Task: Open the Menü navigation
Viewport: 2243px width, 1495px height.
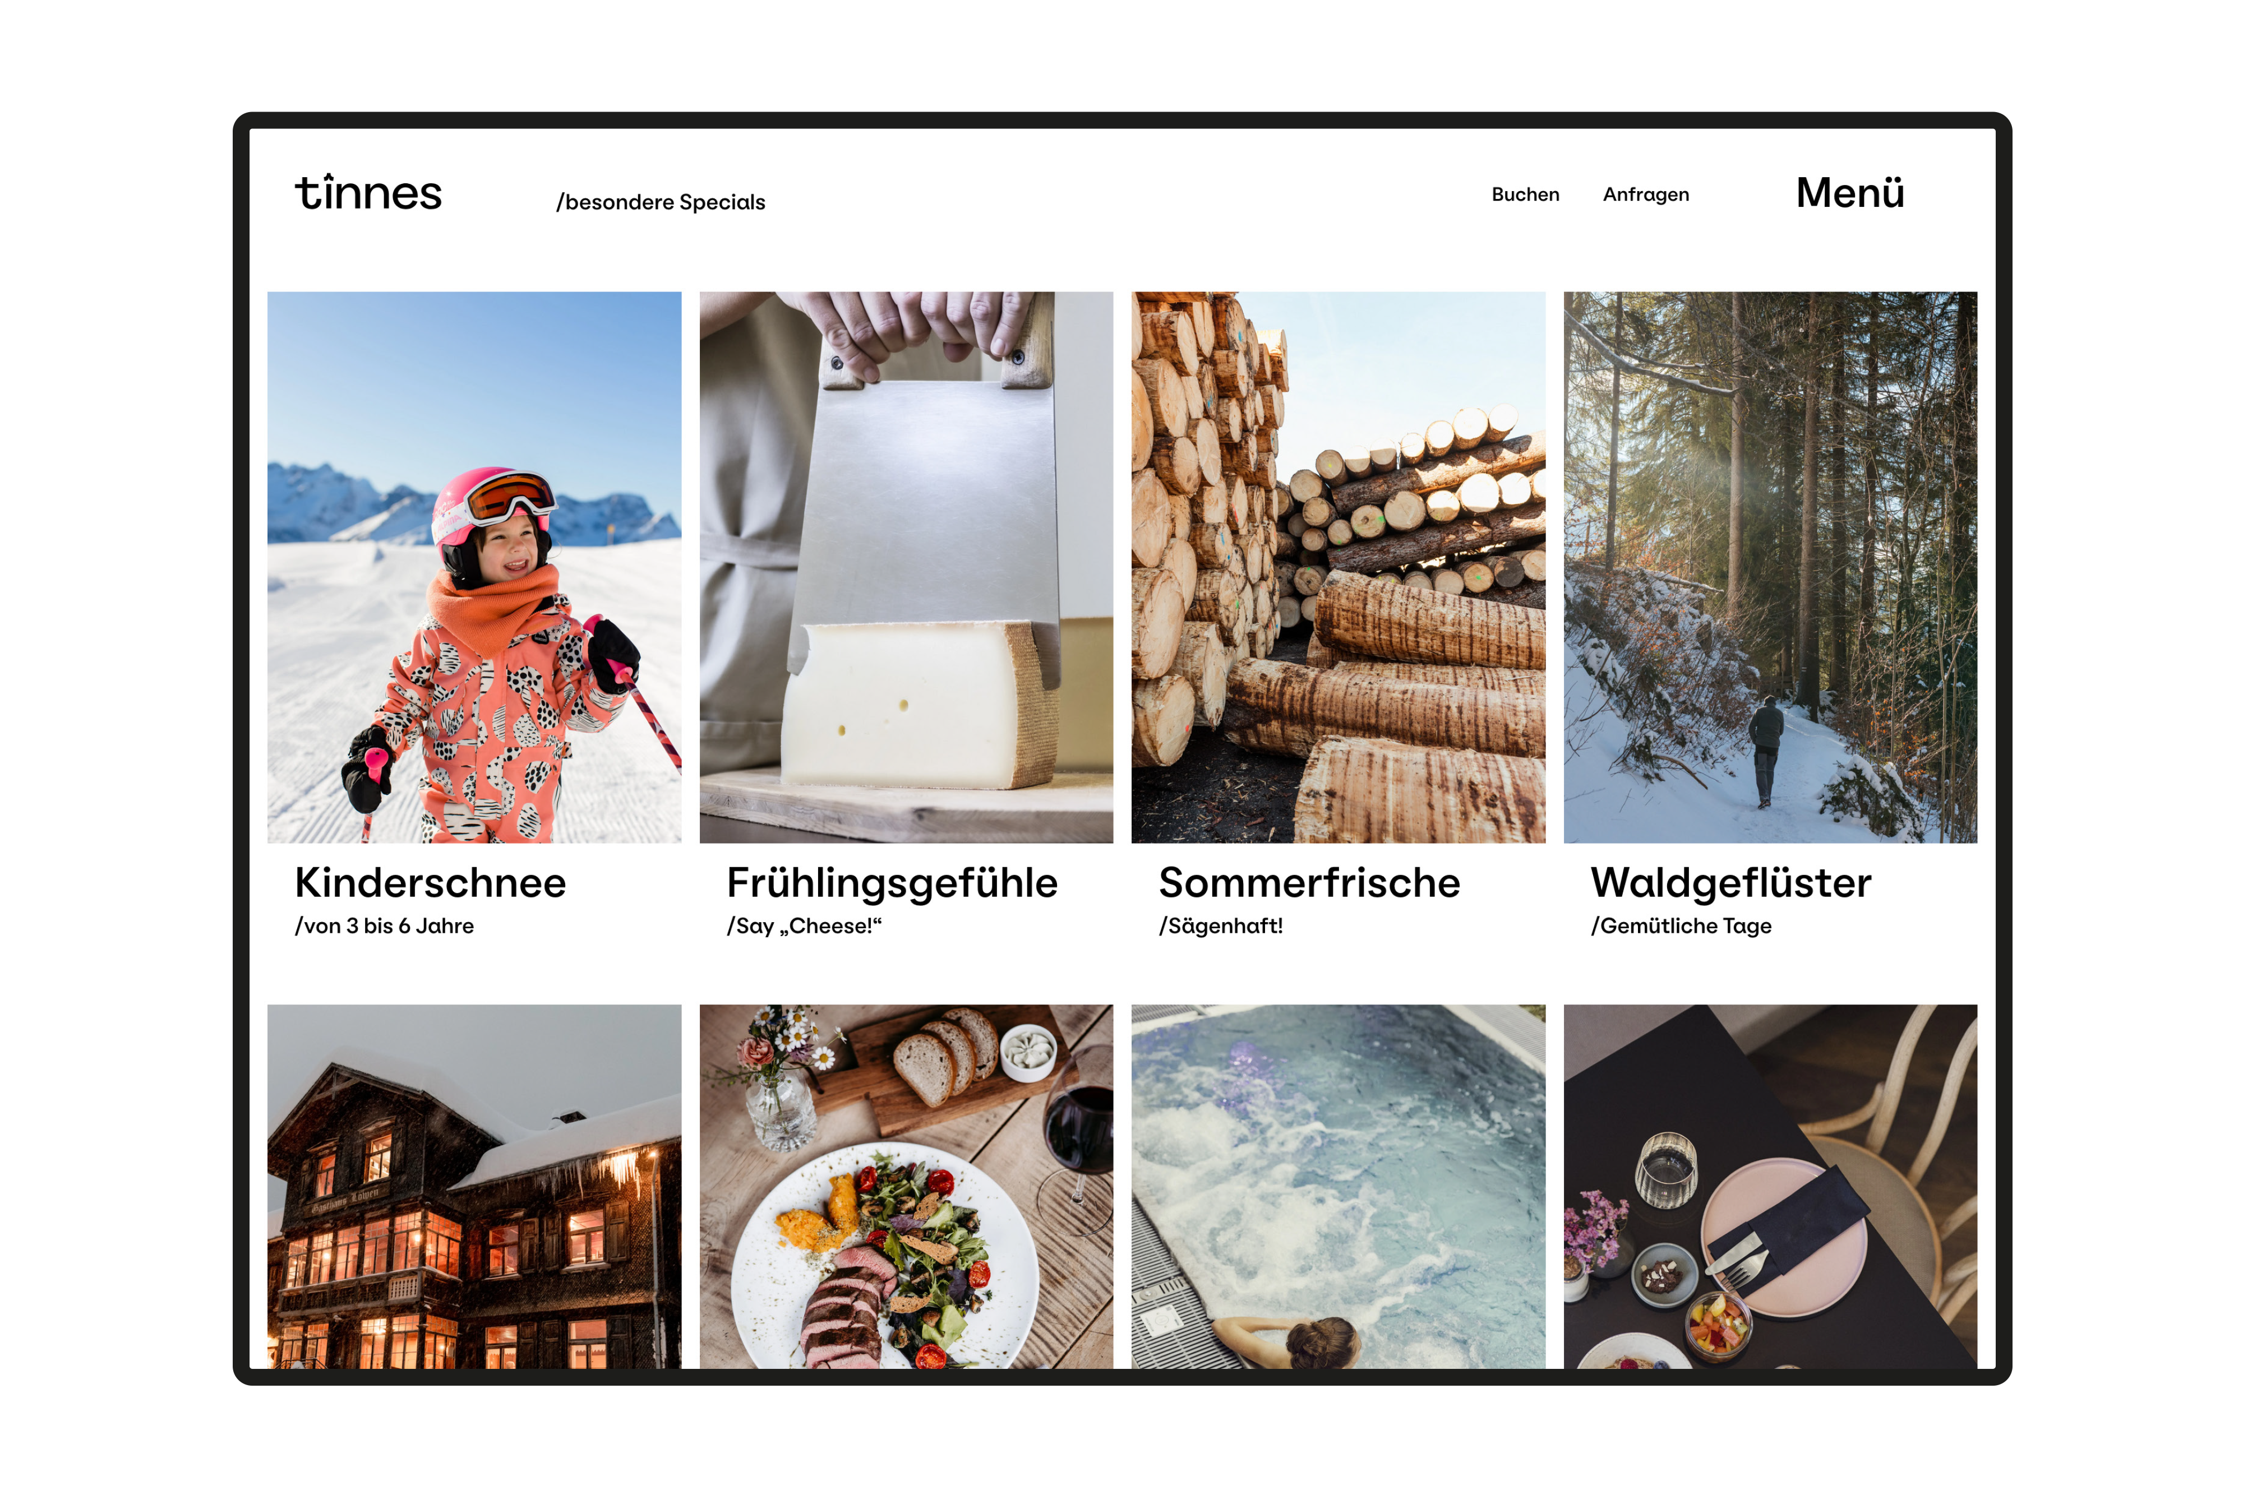Action: pos(1850,193)
